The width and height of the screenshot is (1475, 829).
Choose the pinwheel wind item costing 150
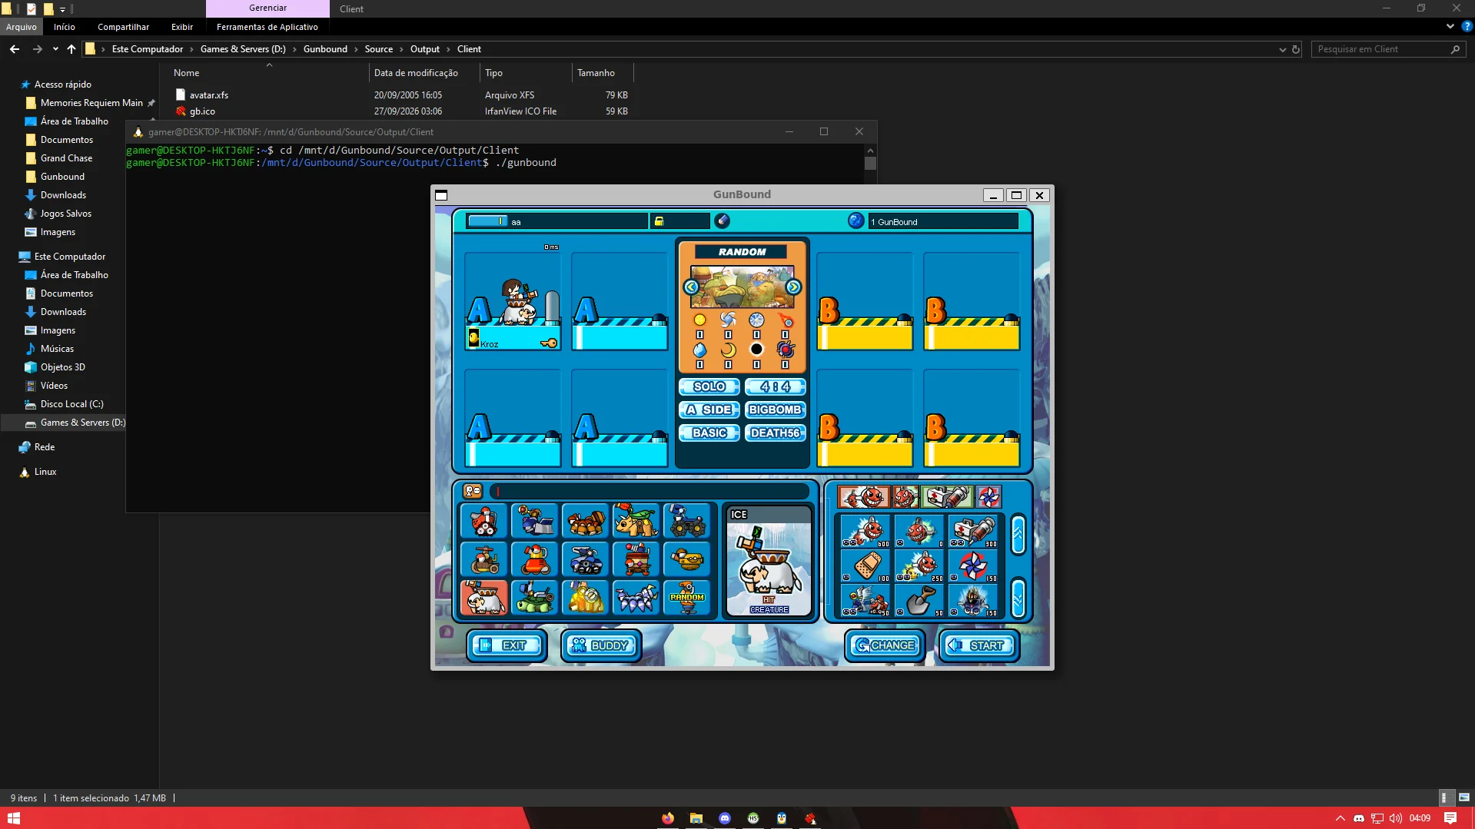point(973,566)
